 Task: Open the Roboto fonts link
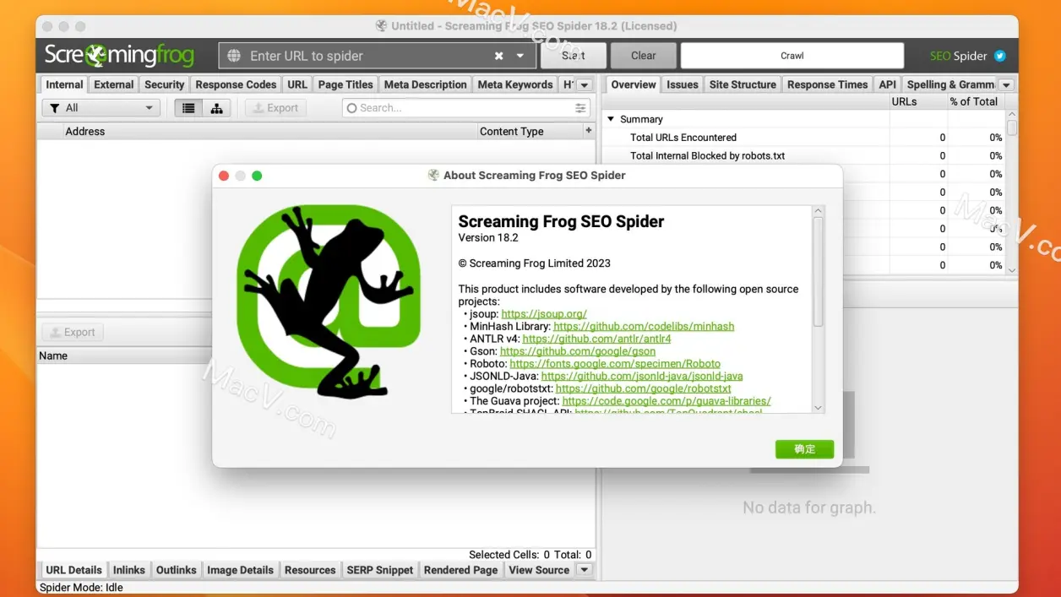pyautogui.click(x=615, y=363)
